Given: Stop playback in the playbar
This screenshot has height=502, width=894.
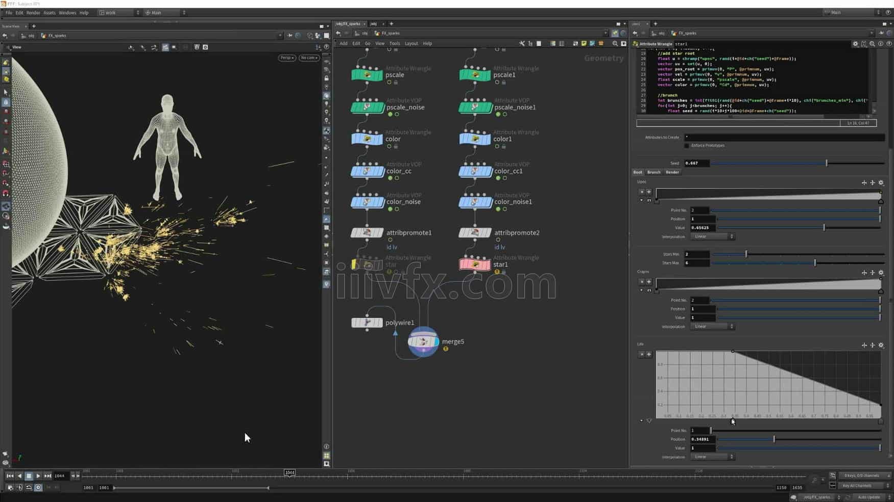Looking at the screenshot, I should click(29, 476).
